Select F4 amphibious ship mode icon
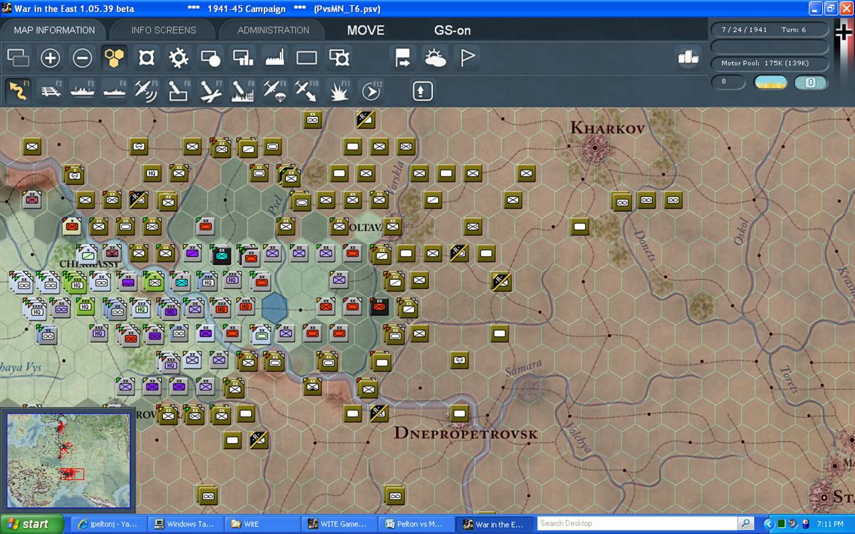 (x=115, y=91)
